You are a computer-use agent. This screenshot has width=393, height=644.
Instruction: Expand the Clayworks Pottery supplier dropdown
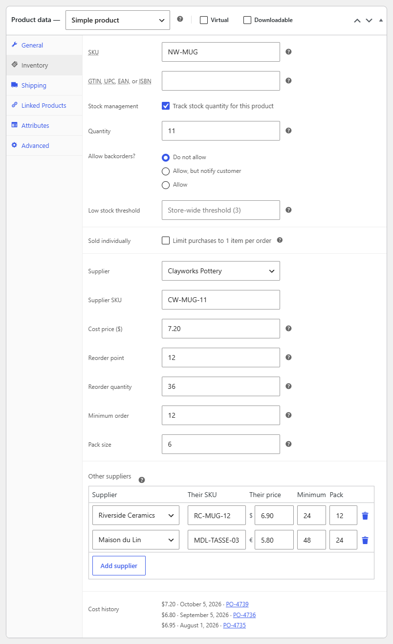click(221, 271)
